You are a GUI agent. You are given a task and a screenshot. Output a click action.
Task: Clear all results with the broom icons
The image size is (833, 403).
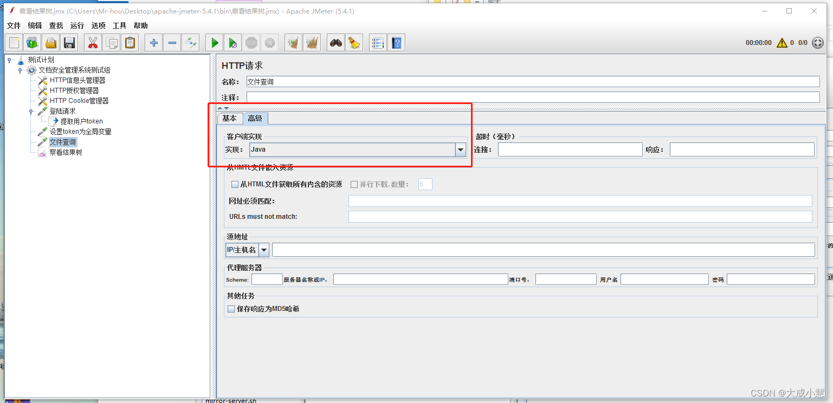point(312,42)
